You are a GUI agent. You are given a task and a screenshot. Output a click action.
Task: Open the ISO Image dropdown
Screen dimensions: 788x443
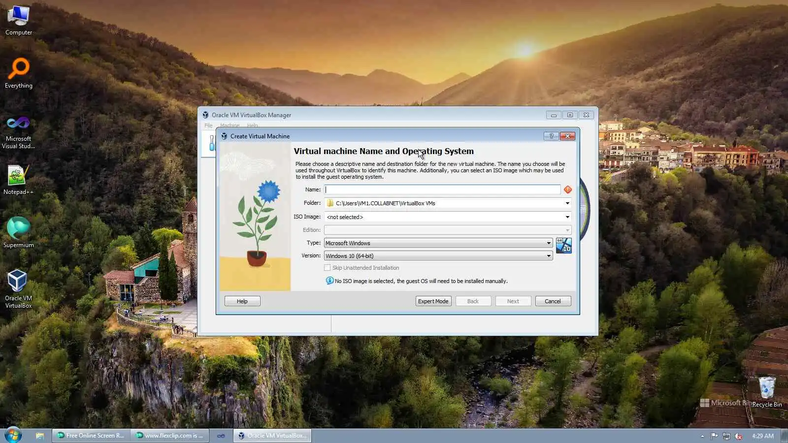pyautogui.click(x=567, y=217)
